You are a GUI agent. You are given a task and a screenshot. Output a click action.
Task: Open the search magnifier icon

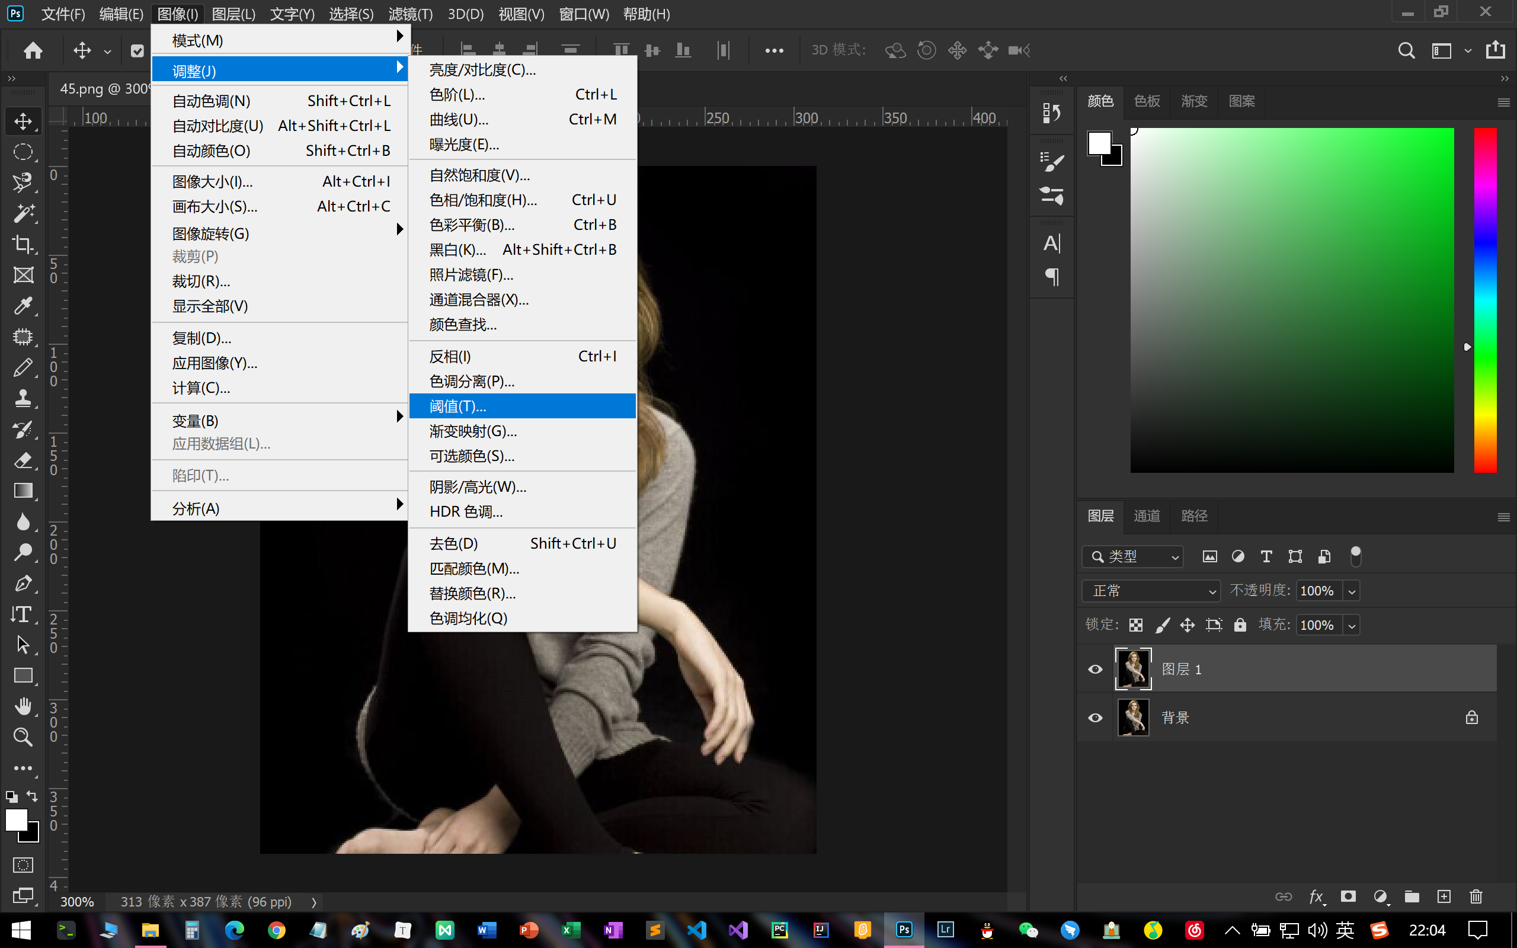1406,50
